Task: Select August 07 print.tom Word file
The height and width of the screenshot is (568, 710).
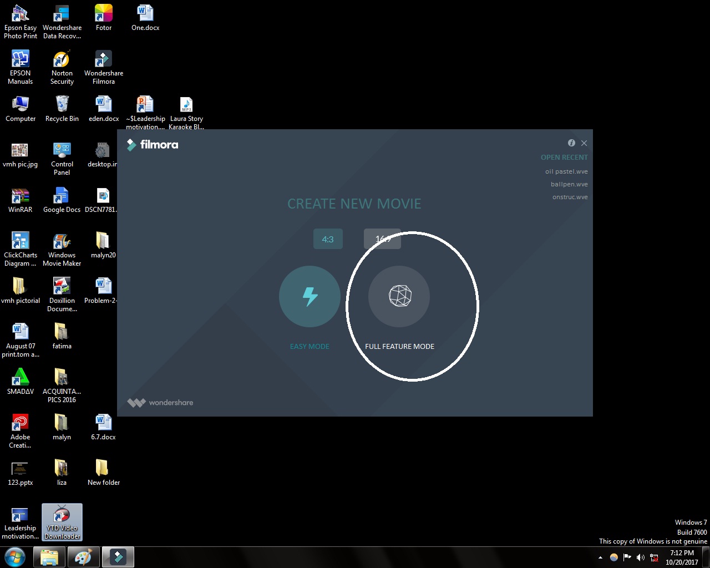Action: coord(21,340)
